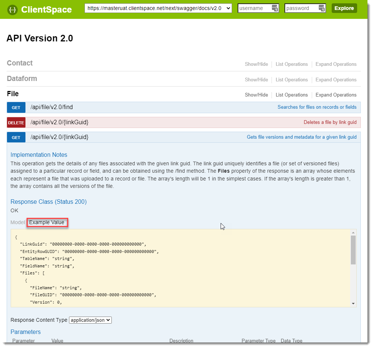Switch to the Model tab
Viewport: 373px width, 348px height.
(x=17, y=223)
